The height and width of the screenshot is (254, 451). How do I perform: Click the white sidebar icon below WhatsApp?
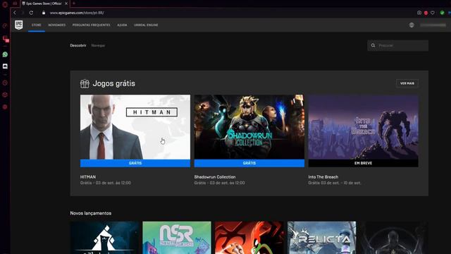click(x=5, y=66)
